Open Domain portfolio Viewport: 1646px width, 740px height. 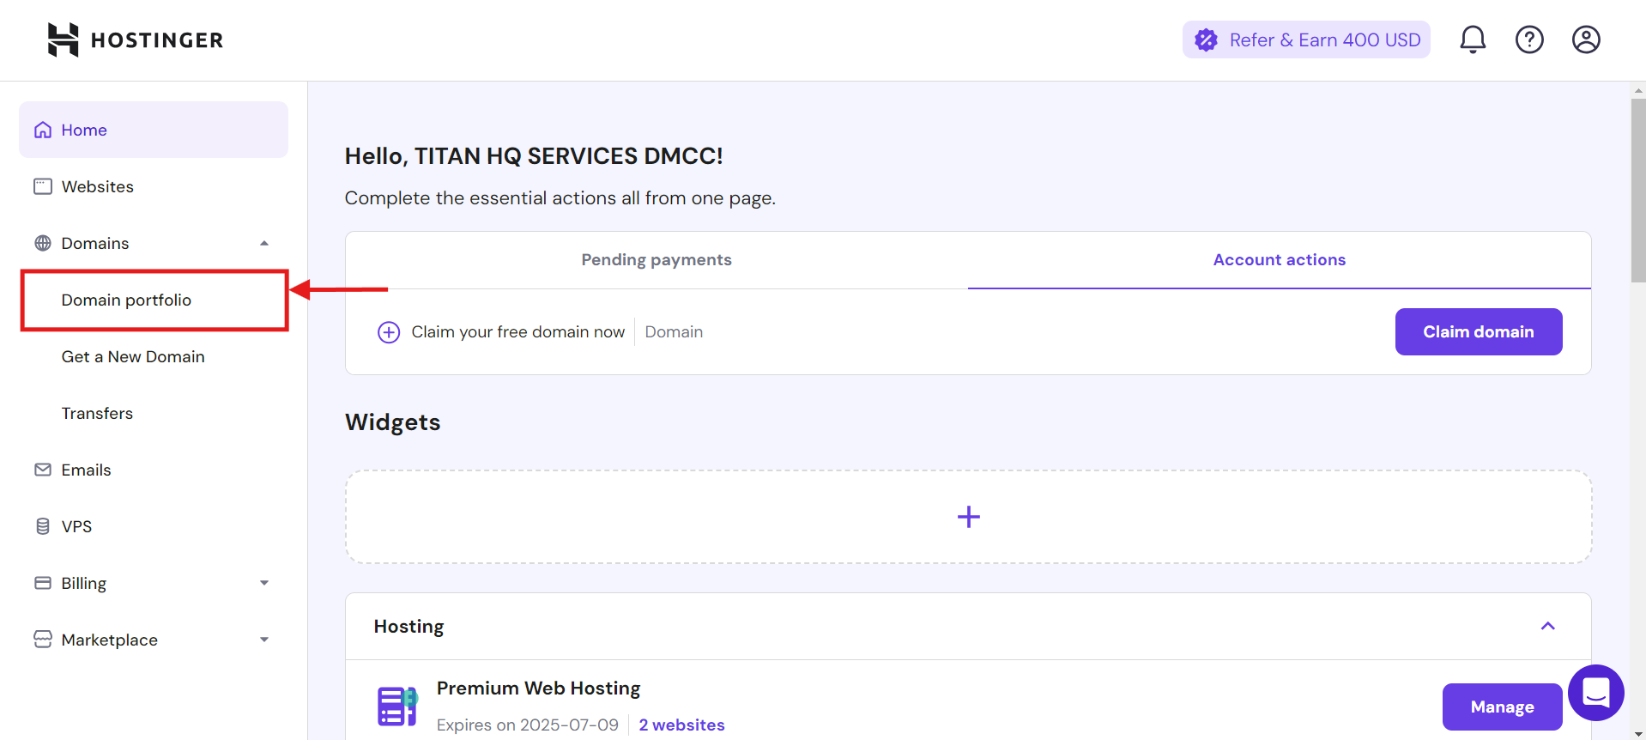[x=154, y=300]
